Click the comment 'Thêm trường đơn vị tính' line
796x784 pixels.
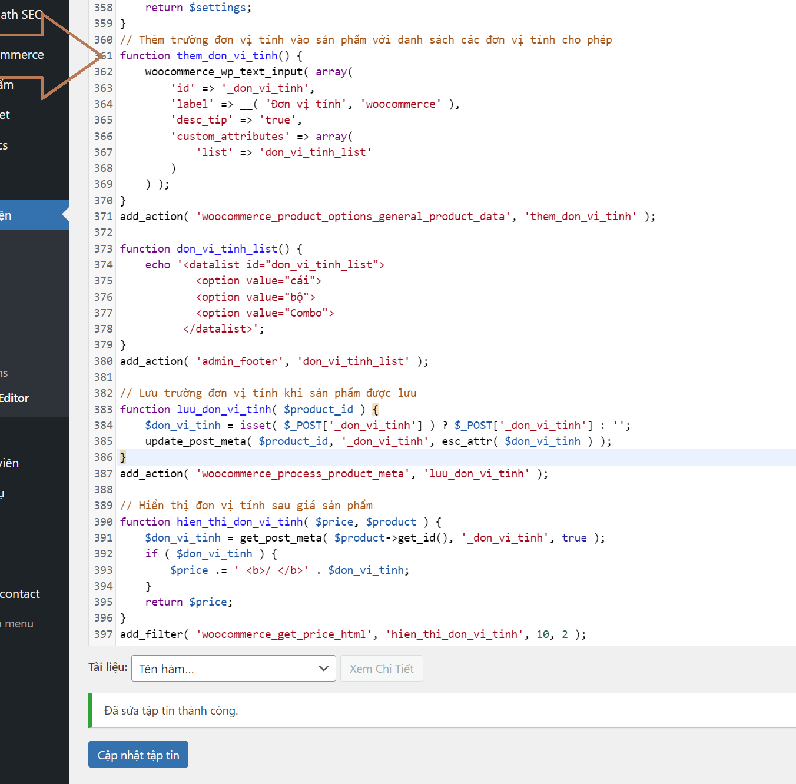tap(366, 39)
